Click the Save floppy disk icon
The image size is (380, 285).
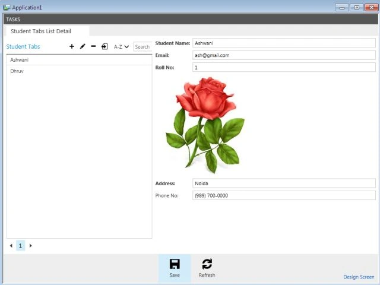[x=175, y=264]
